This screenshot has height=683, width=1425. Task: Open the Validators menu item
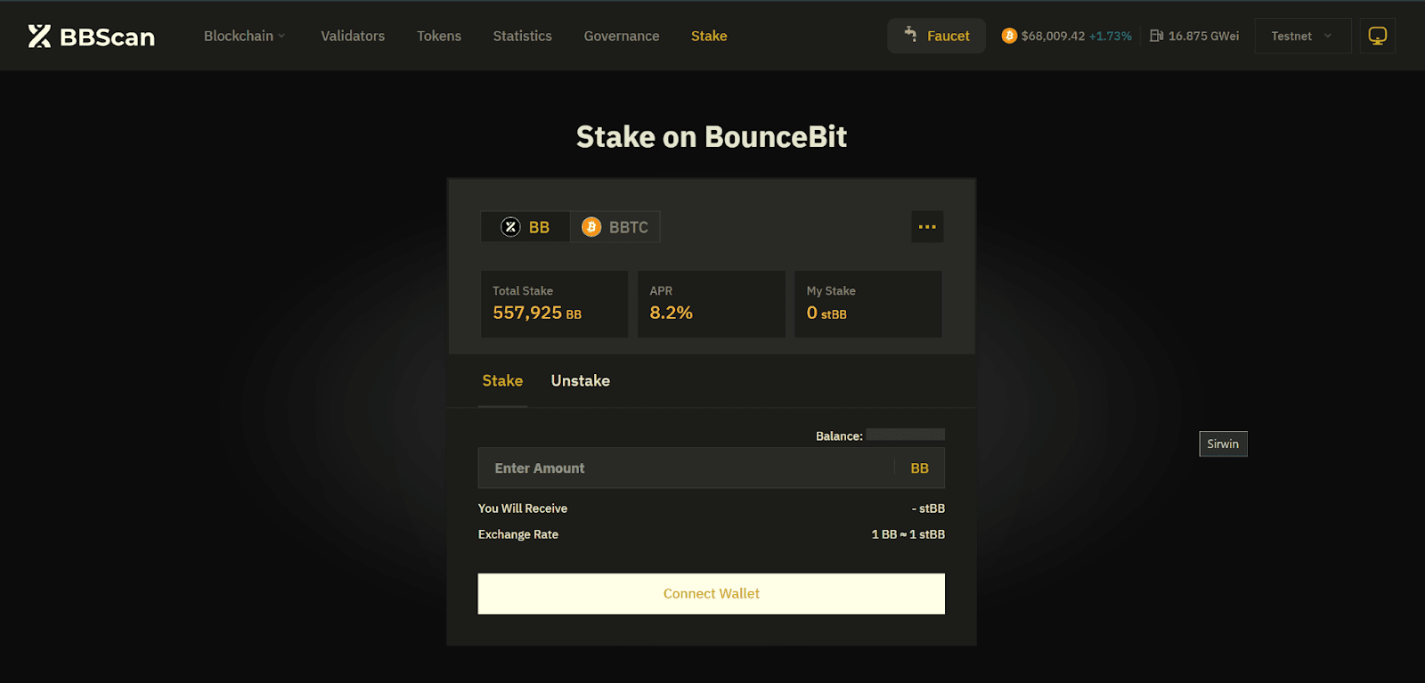[x=353, y=36]
